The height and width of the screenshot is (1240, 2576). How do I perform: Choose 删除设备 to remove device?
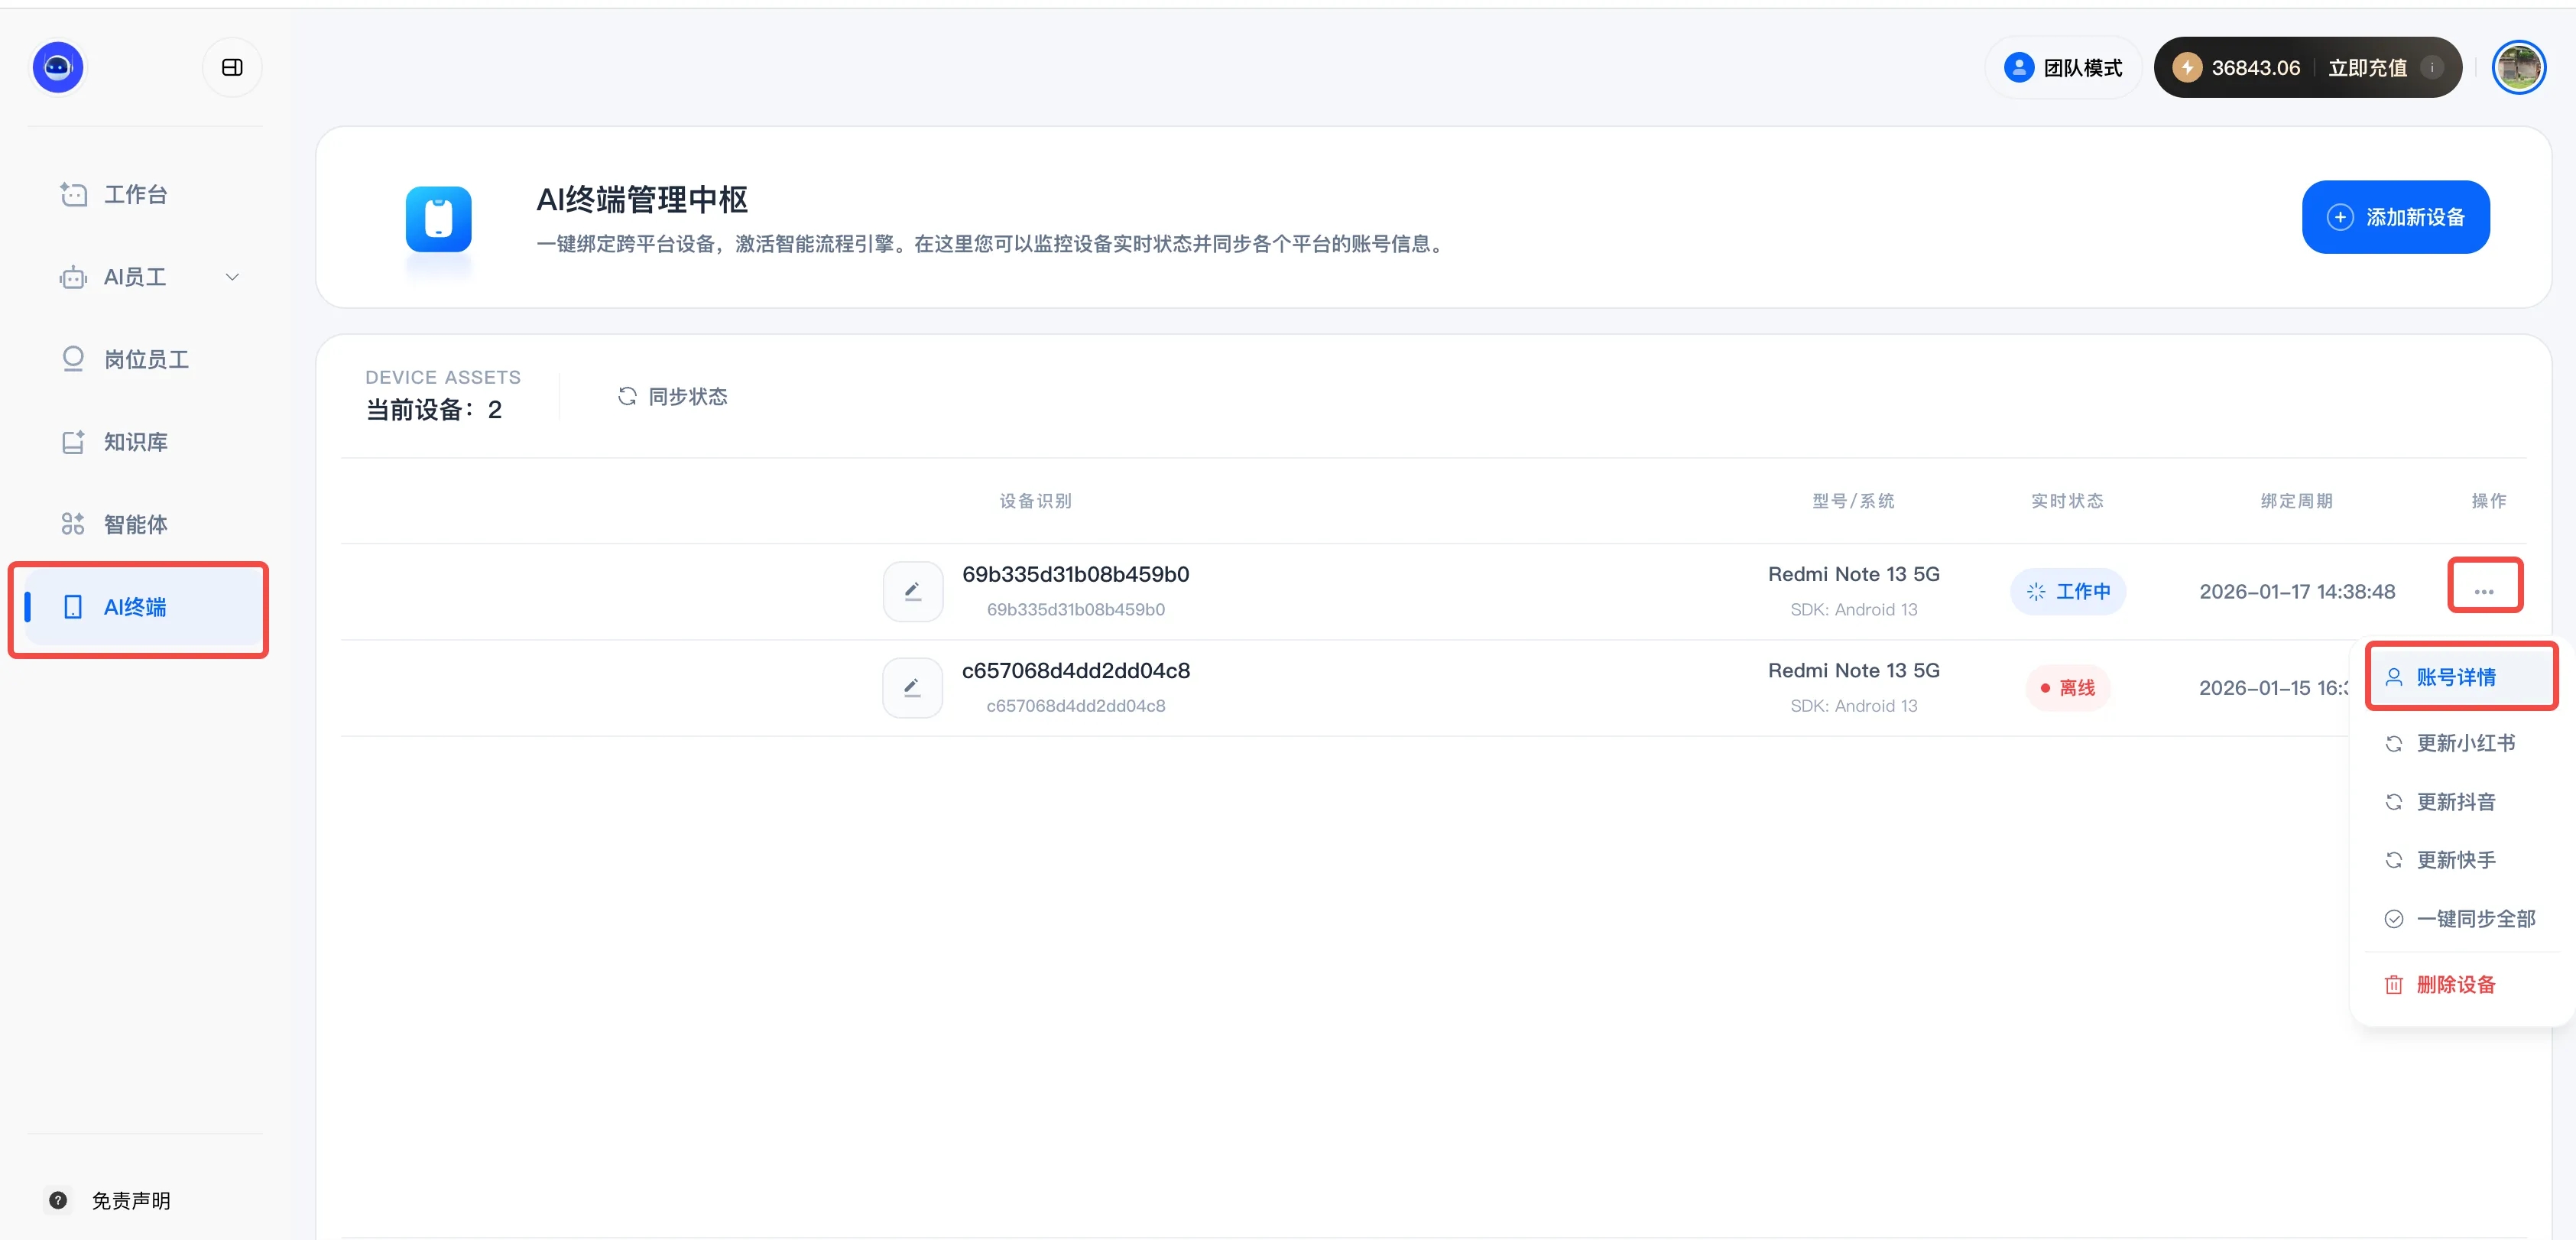pyautogui.click(x=2455, y=985)
